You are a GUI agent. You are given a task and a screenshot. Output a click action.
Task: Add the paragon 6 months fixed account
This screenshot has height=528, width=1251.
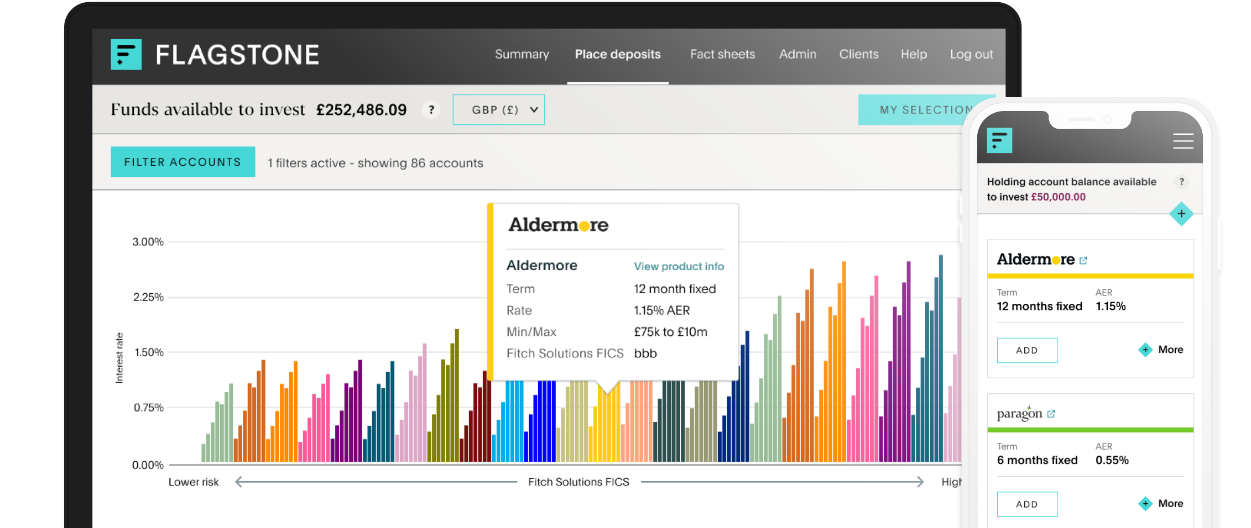(1027, 504)
